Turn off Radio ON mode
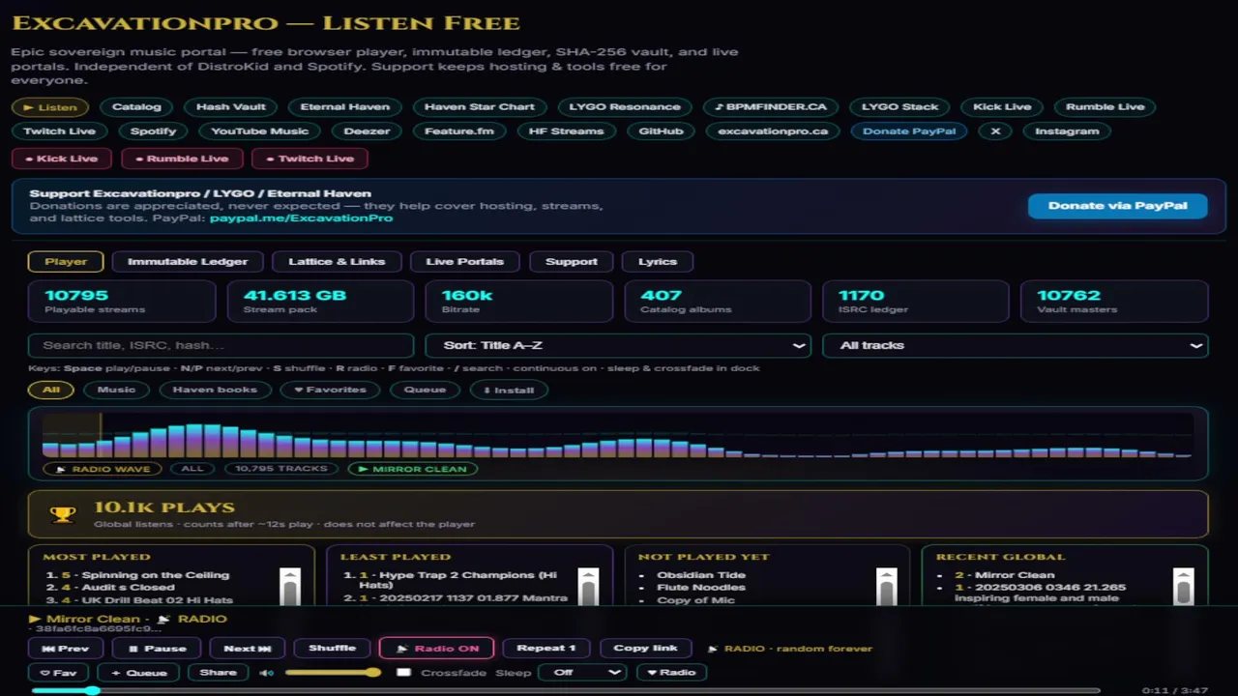The image size is (1238, 696). [437, 649]
